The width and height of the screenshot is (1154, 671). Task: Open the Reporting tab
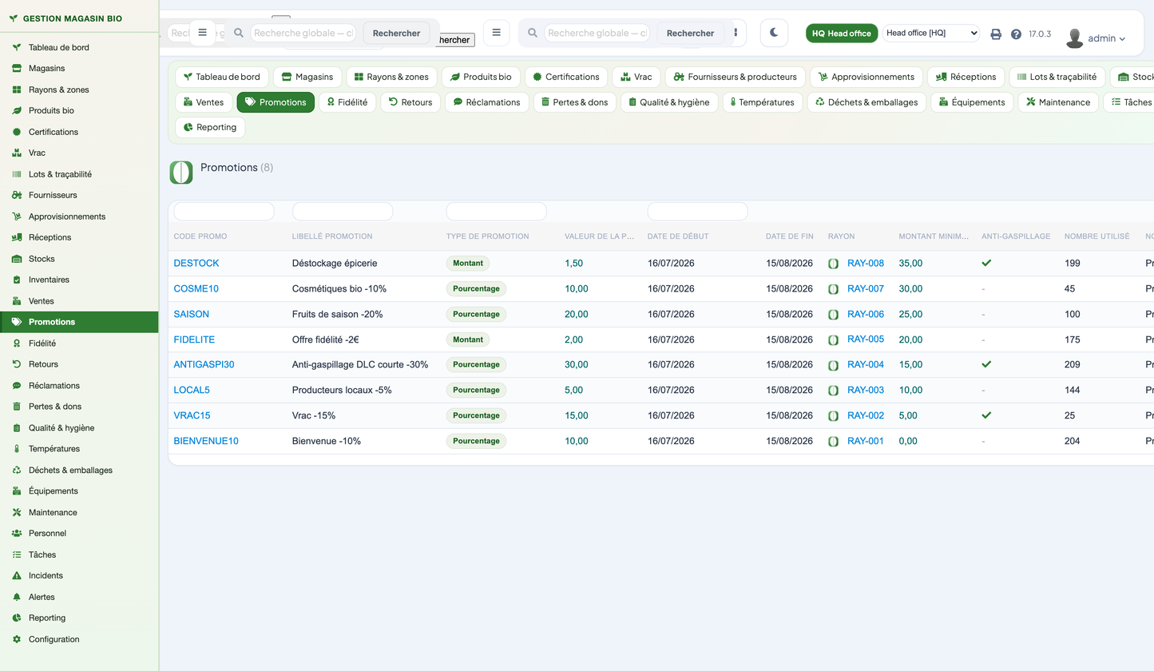point(210,127)
